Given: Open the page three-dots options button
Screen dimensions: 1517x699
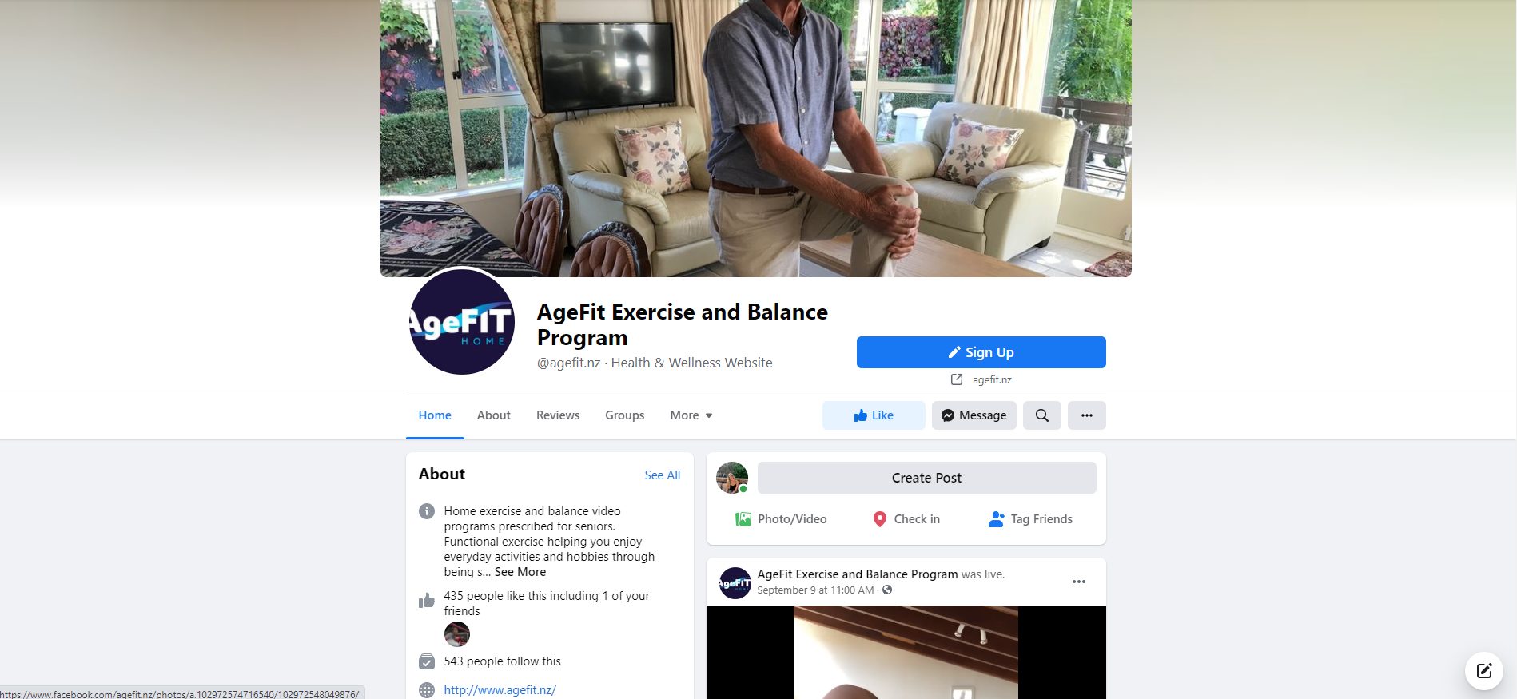Looking at the screenshot, I should [1086, 415].
